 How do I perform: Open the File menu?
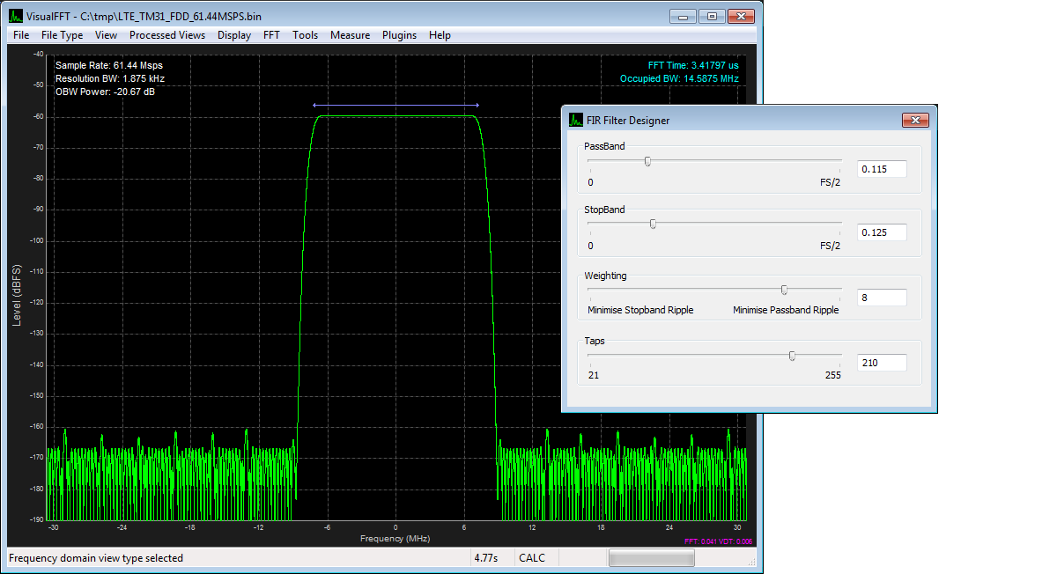(x=21, y=35)
